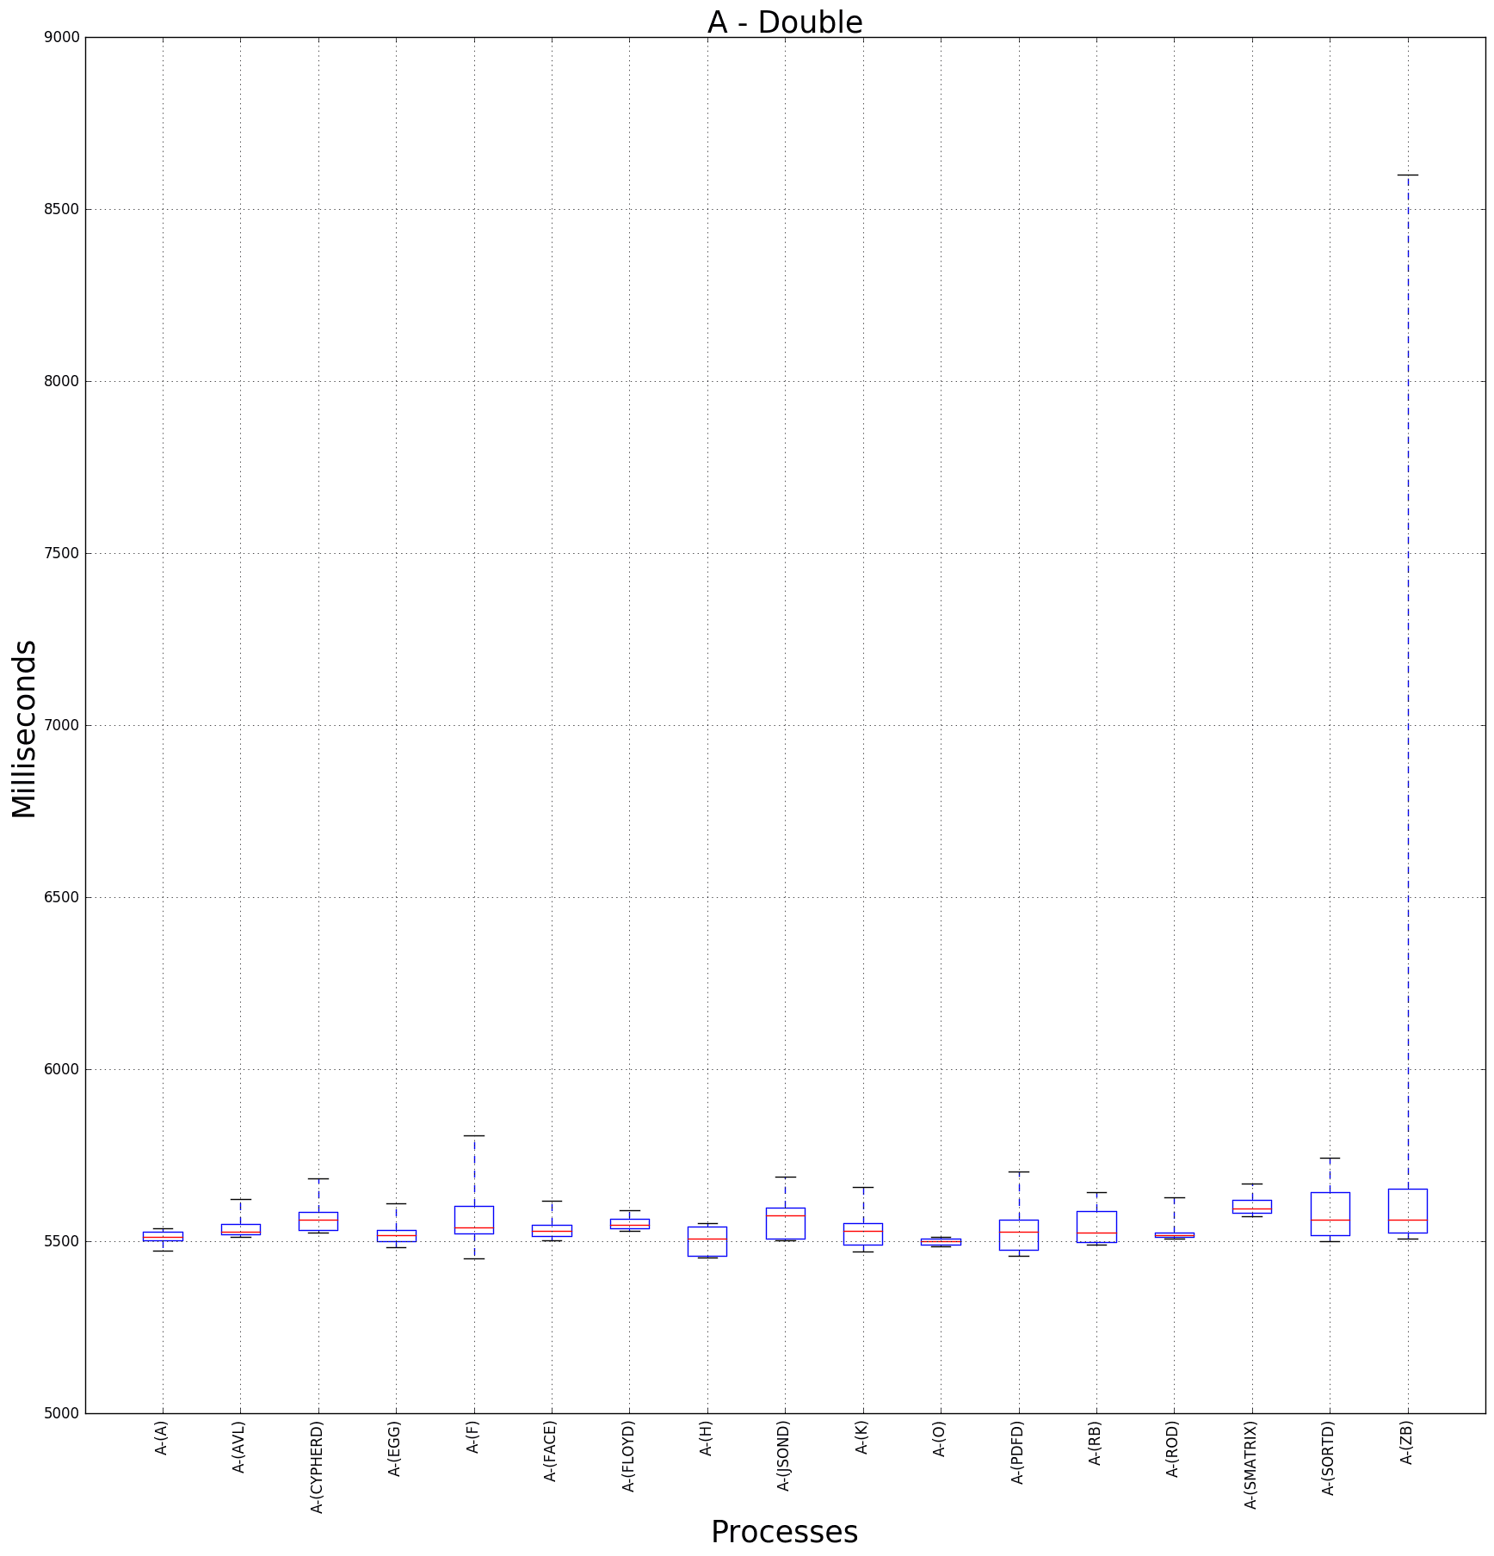Image resolution: width=1494 pixels, height=1556 pixels.
Task: Click the y-axis tick label '5500'
Action: [63, 1241]
